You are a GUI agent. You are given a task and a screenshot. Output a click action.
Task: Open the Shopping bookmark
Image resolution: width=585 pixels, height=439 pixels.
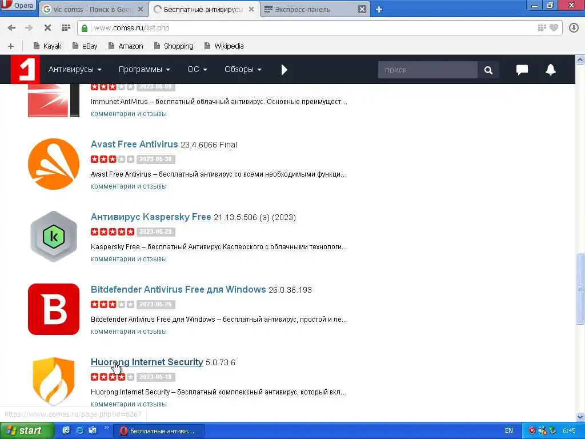[174, 46]
